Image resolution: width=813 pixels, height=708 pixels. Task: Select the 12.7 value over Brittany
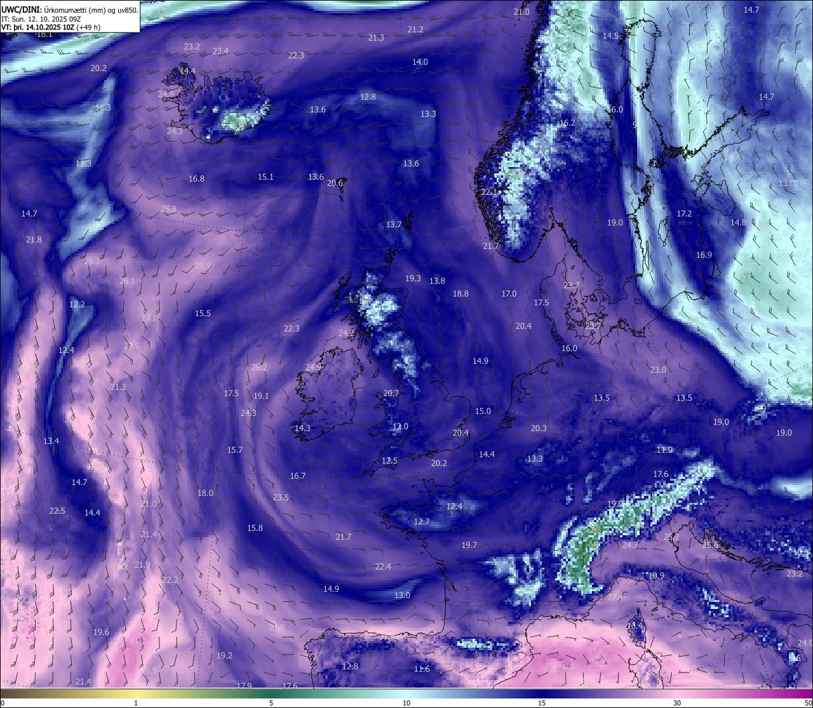[422, 522]
